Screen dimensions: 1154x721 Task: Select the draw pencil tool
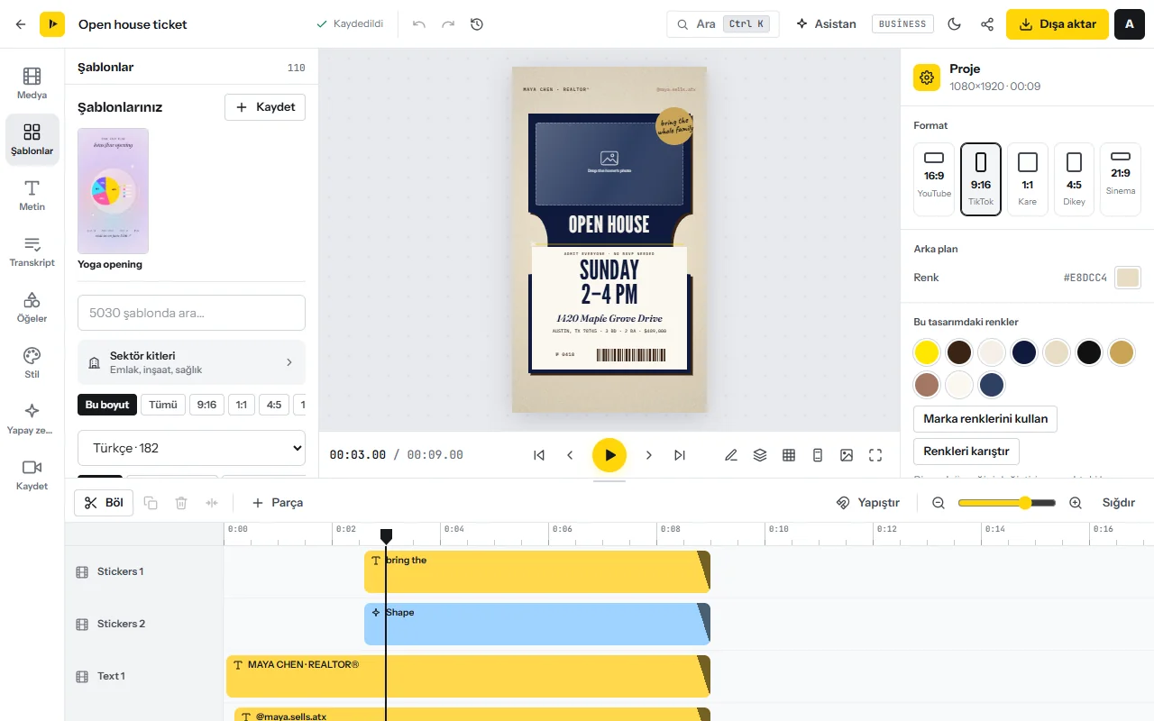point(731,455)
